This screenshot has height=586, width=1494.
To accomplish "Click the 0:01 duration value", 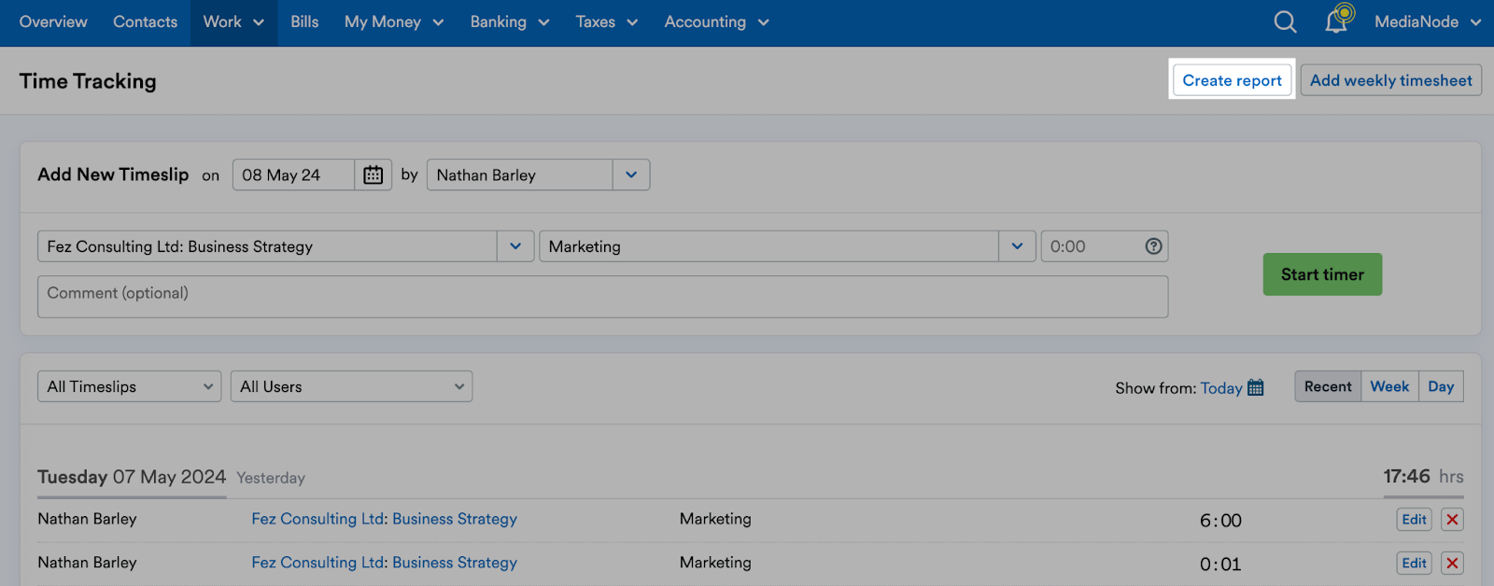I will pos(1220,565).
